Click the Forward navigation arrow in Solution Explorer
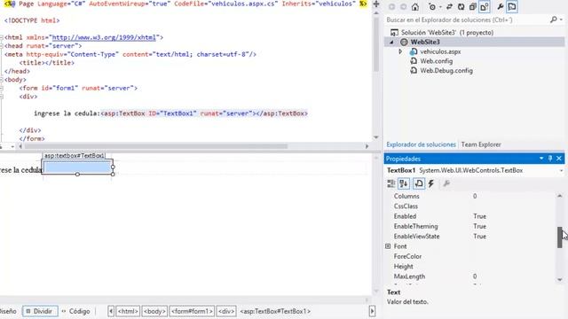The height and width of the screenshot is (319, 568). [403, 7]
